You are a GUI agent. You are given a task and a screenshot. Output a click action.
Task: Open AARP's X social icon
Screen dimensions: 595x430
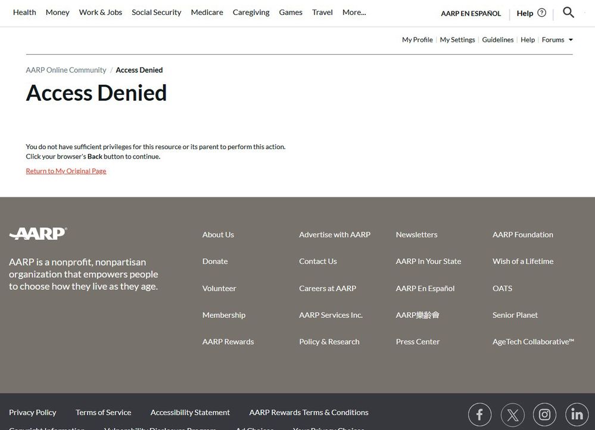pos(512,414)
